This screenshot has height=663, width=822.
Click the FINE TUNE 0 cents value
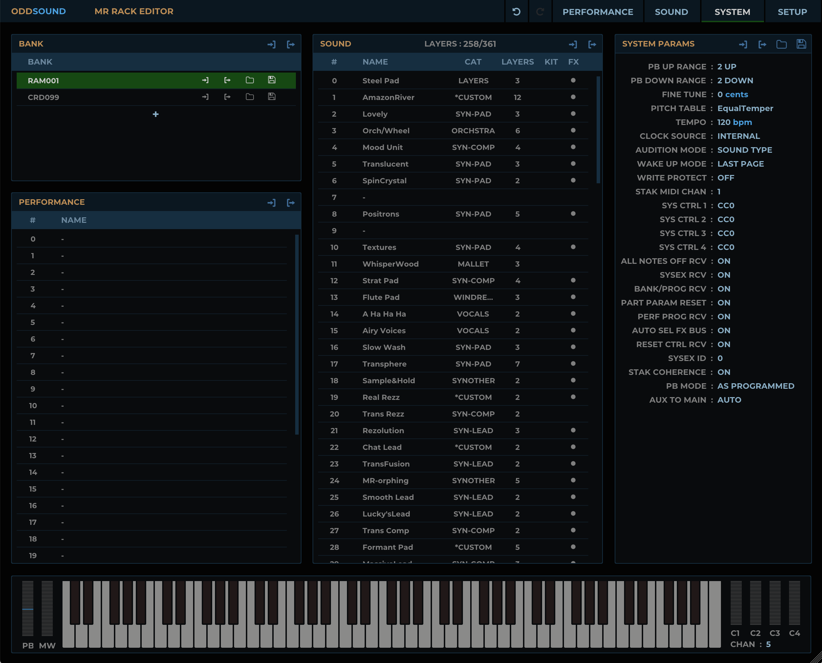point(733,94)
